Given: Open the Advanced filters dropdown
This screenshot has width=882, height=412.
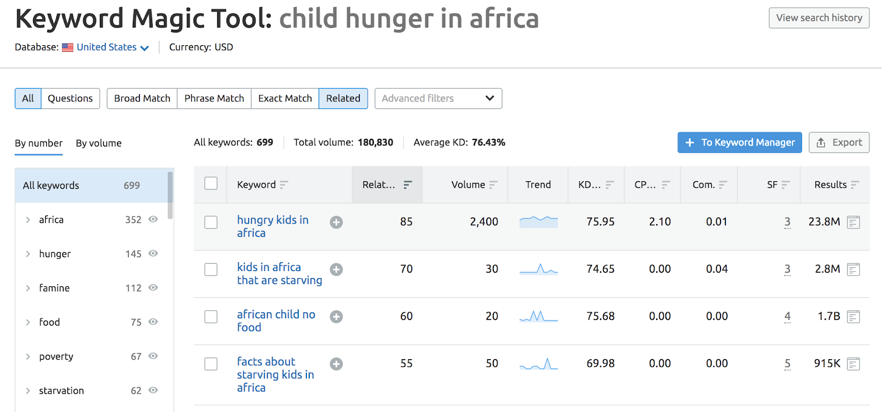Looking at the screenshot, I should click(x=438, y=99).
